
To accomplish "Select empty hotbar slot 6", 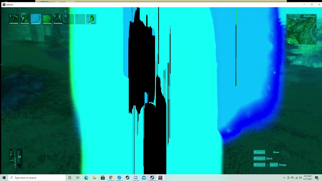I will coord(69,19).
